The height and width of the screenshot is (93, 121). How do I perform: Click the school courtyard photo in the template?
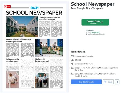coord(22,27)
